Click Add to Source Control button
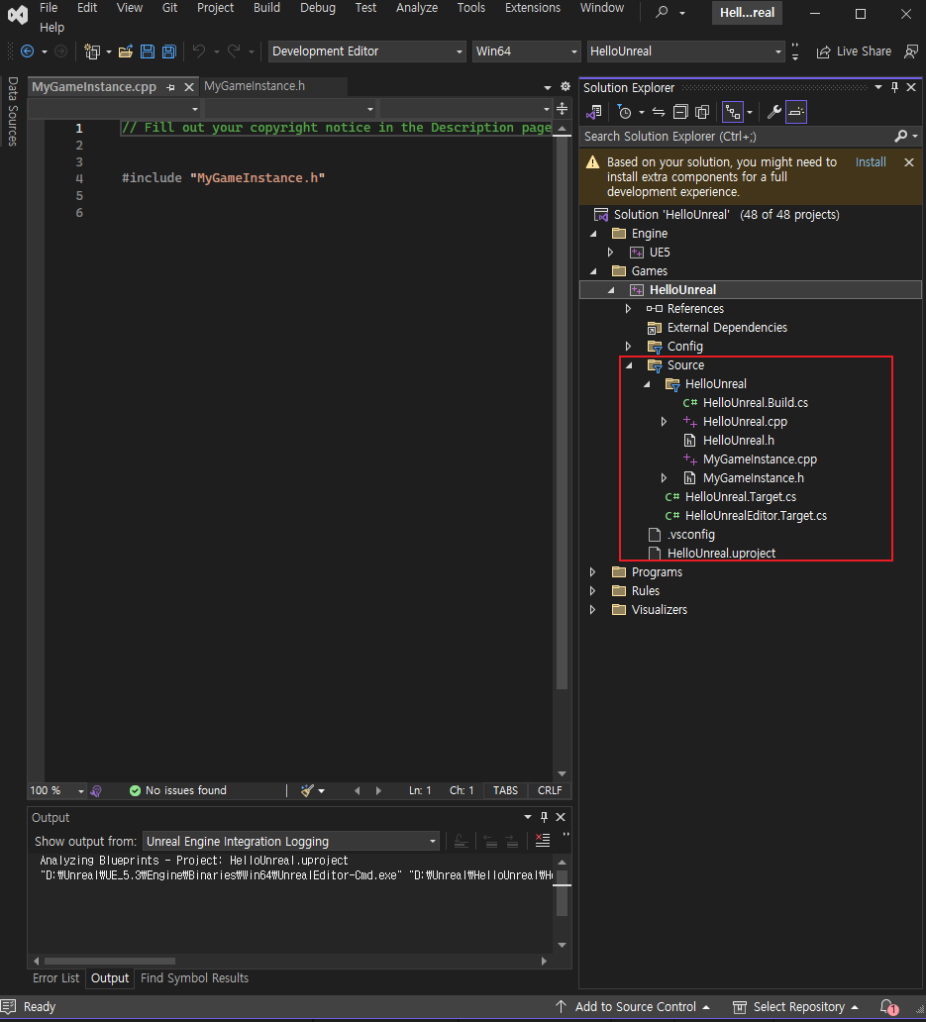926x1022 pixels. (632, 1007)
